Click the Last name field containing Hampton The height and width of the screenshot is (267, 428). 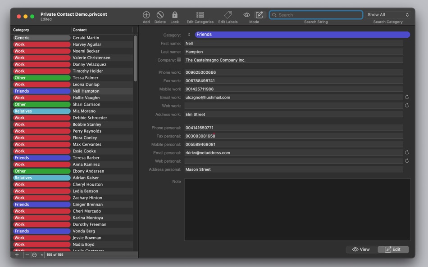(294, 52)
